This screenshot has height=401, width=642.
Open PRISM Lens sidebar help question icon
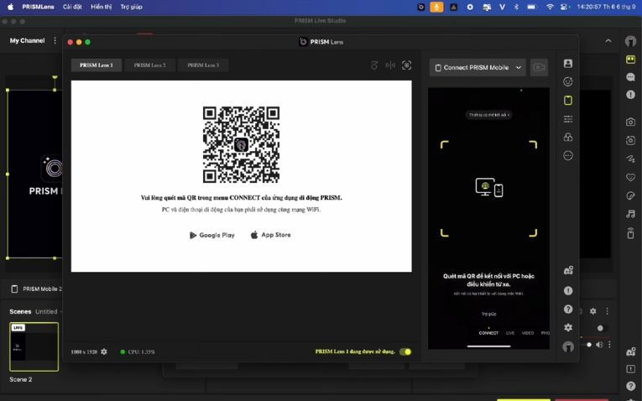point(568,309)
